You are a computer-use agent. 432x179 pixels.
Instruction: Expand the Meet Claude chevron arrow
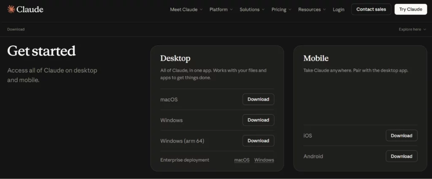tap(201, 10)
